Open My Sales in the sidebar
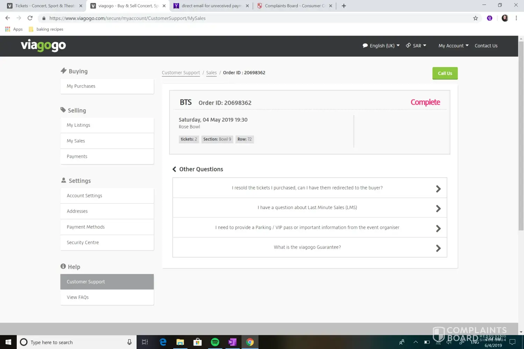 (x=107, y=141)
